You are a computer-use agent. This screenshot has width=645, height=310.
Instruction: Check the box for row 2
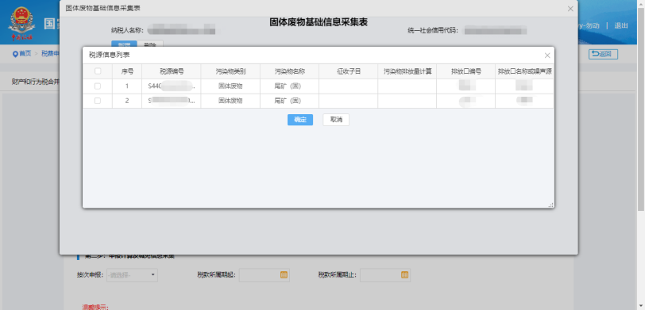coord(98,101)
